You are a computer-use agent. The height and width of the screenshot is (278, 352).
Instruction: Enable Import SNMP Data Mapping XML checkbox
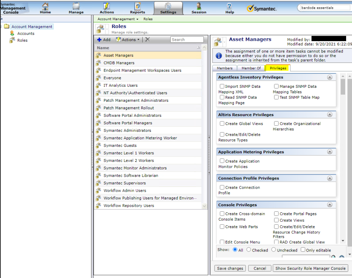tap(222, 86)
